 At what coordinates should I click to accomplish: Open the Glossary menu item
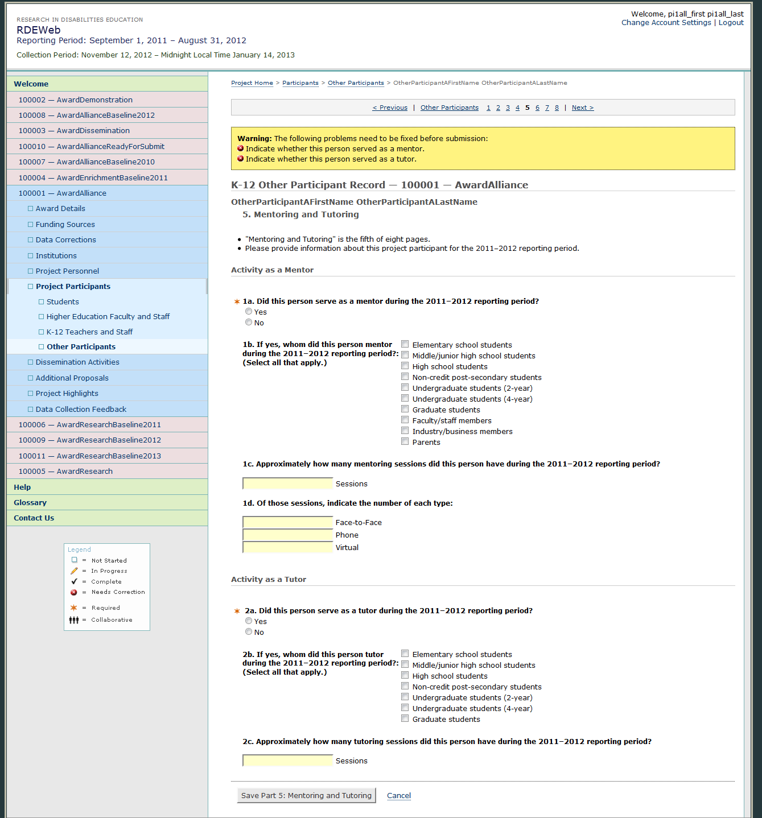(30, 503)
